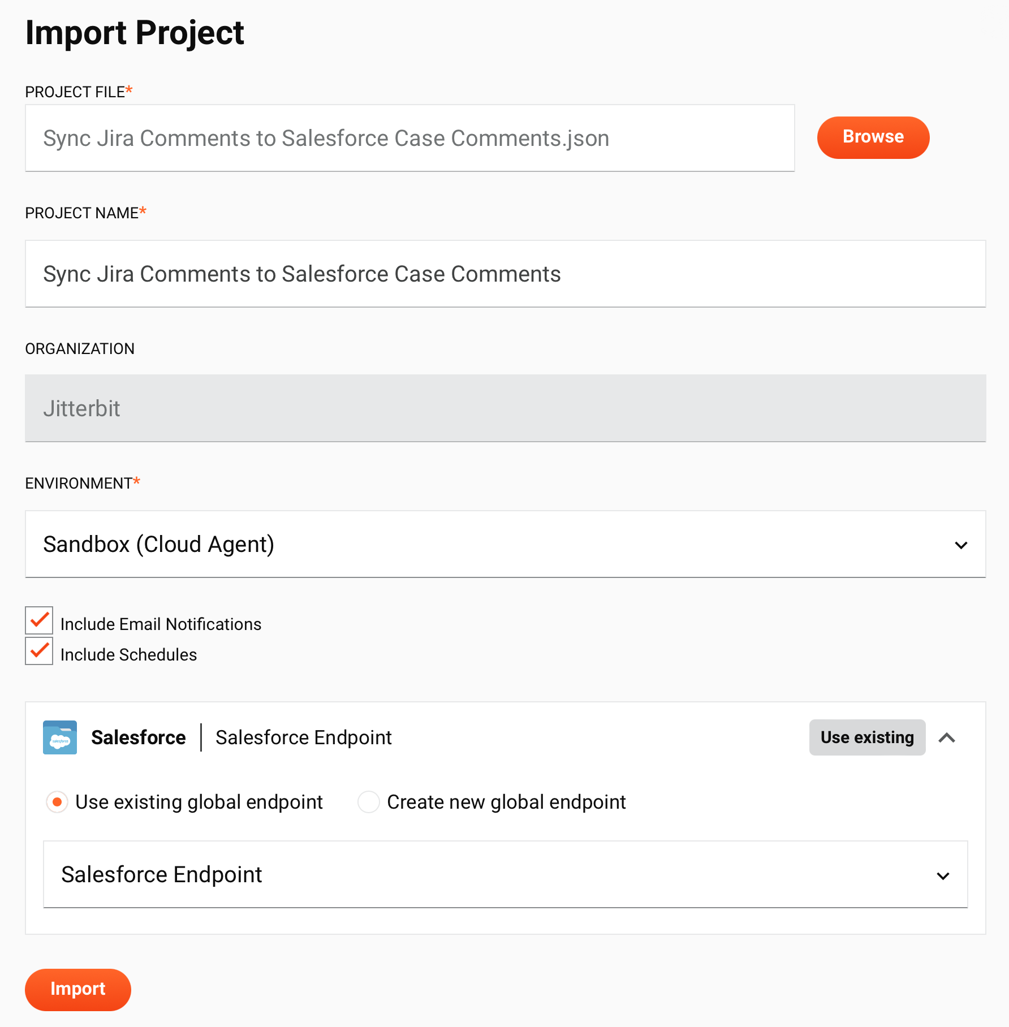1009x1027 pixels.
Task: Collapse the Salesforce endpoint section chevron
Action: tap(948, 737)
